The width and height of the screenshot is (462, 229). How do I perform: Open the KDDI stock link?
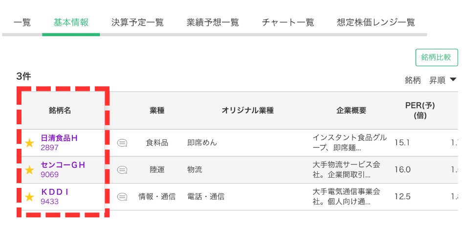tap(54, 192)
